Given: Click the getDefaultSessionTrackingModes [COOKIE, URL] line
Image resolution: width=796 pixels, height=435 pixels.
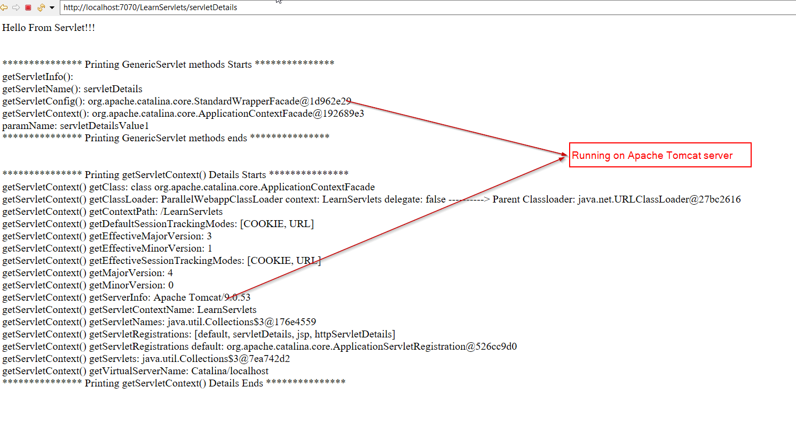Looking at the screenshot, I should (158, 224).
